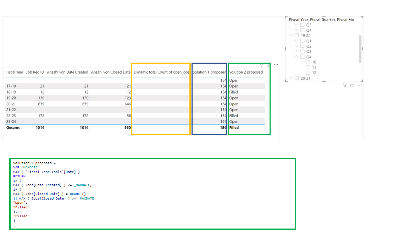Click the 'Open' value in row 20-21
This screenshot has height=248, width=399.
point(234,104)
